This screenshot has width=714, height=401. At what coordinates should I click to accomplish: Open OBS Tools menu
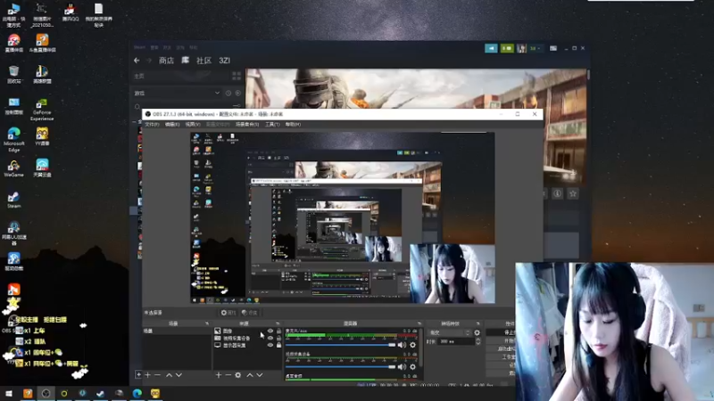272,125
